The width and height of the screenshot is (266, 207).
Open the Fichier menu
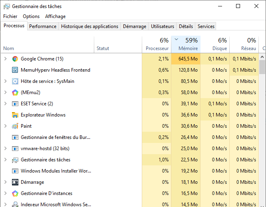10,16
